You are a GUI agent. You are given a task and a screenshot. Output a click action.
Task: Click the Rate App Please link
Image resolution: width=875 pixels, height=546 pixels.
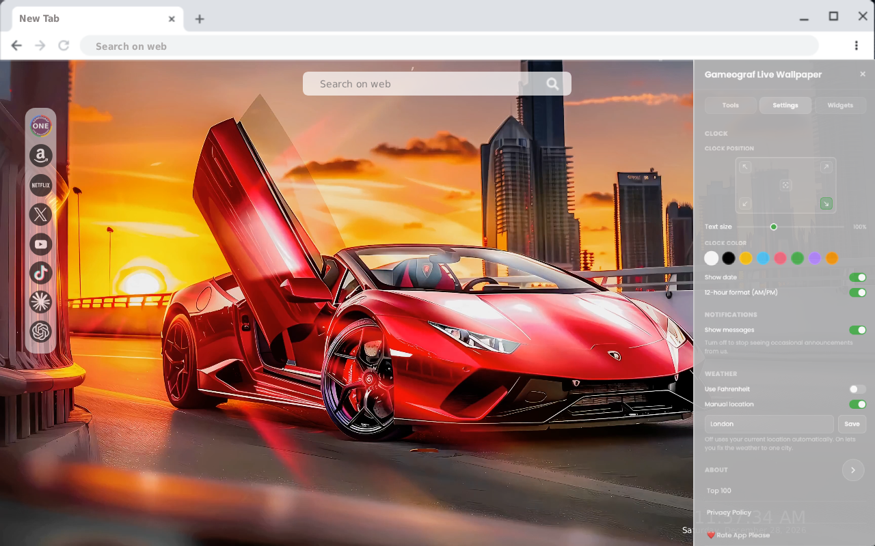pyautogui.click(x=738, y=535)
